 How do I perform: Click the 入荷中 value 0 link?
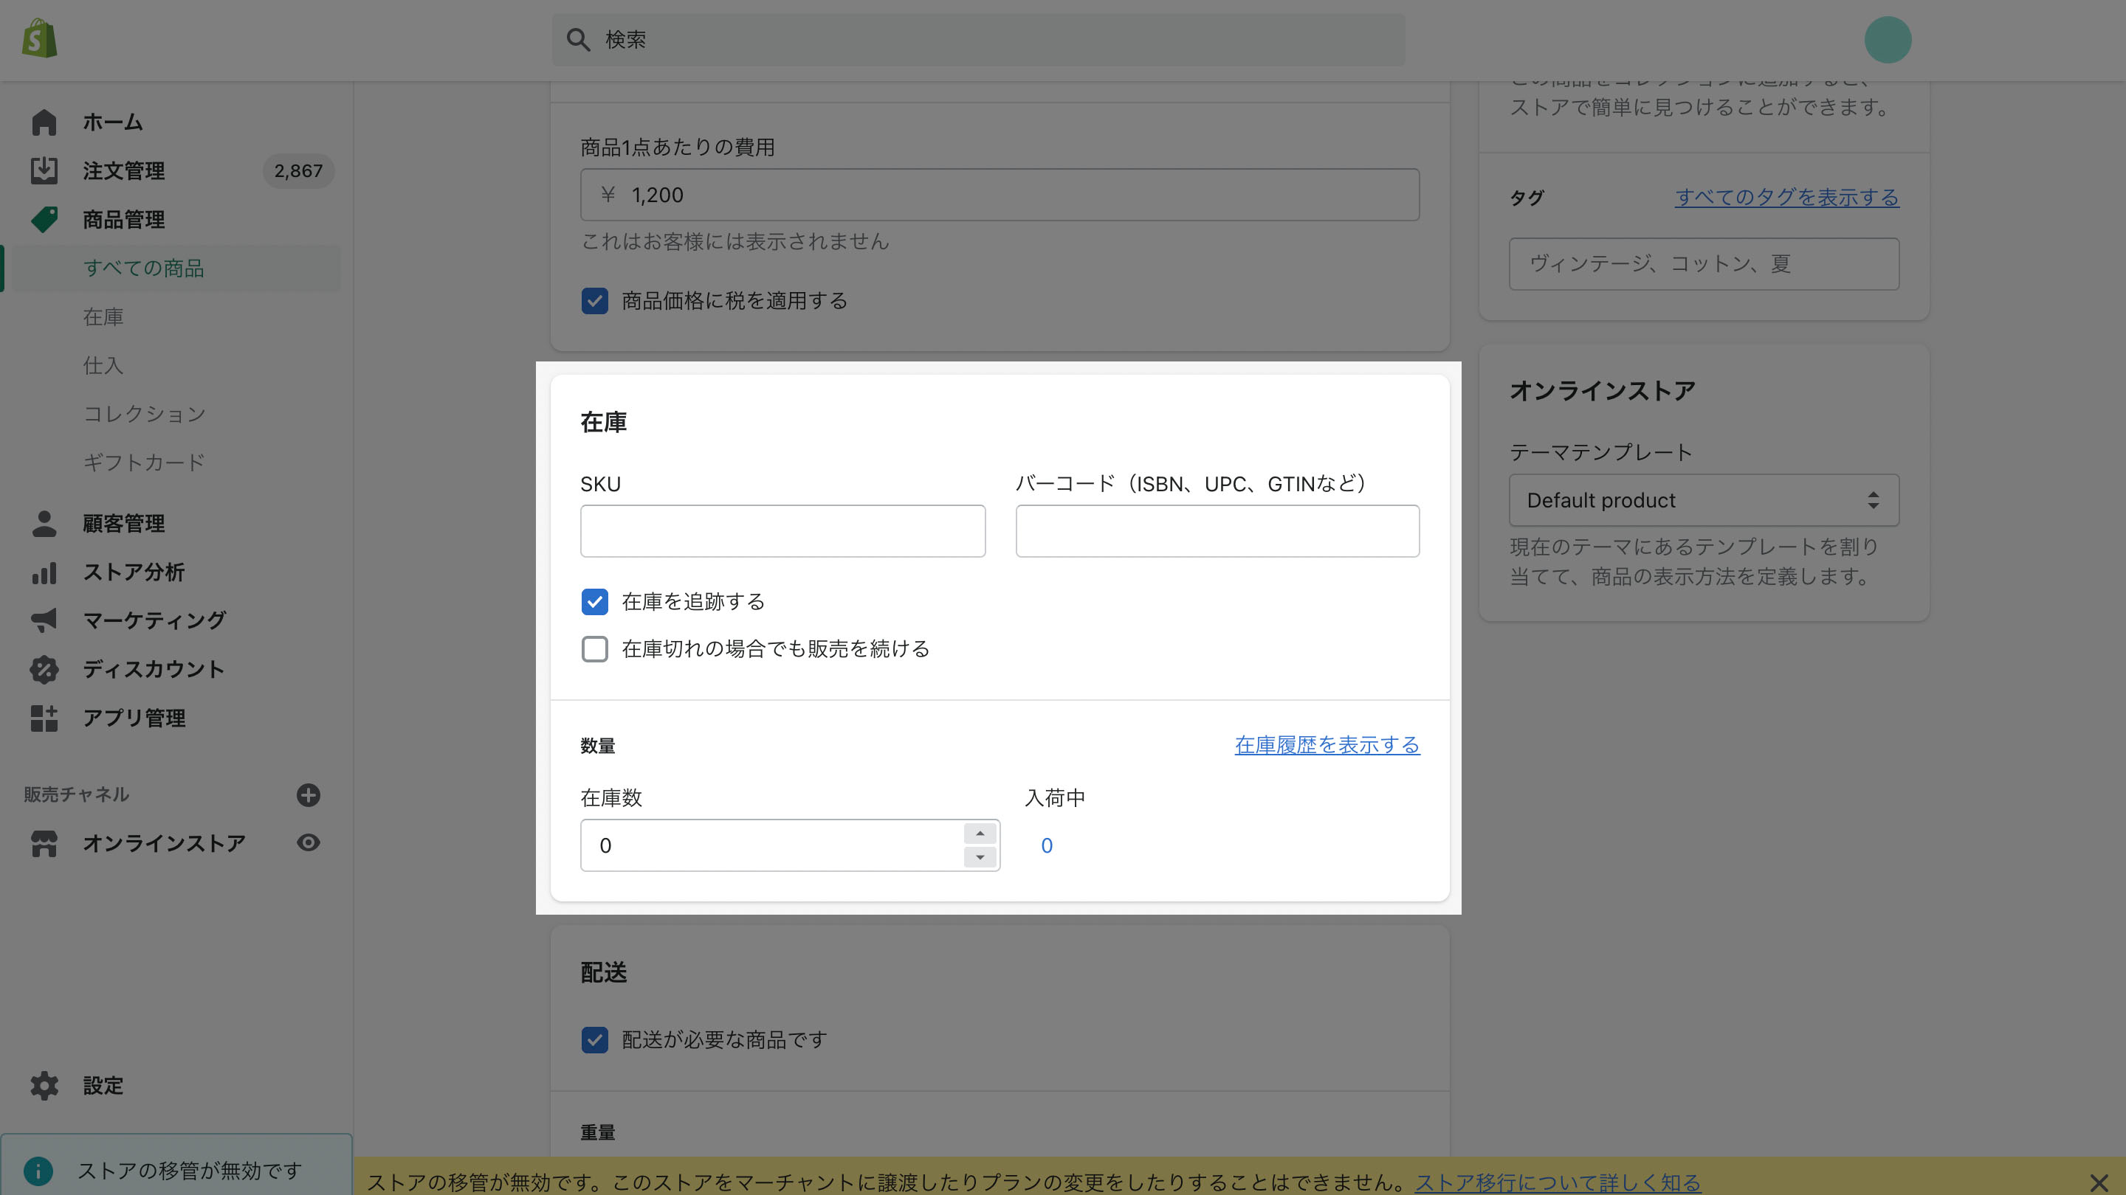point(1046,845)
